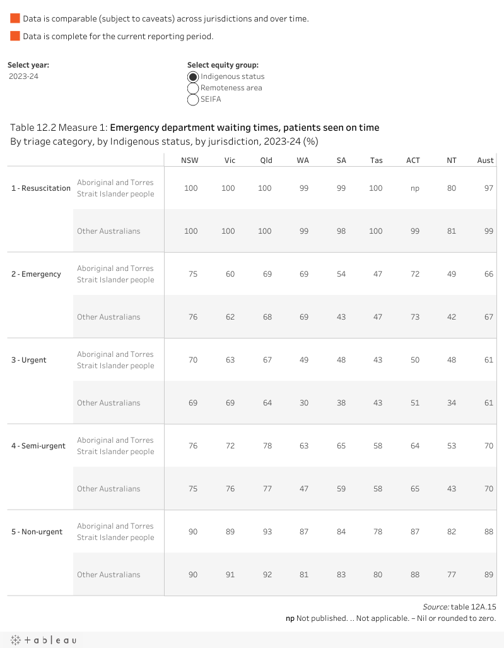
Task: Select the 5 - Non-urgent row label
Action: (37, 532)
